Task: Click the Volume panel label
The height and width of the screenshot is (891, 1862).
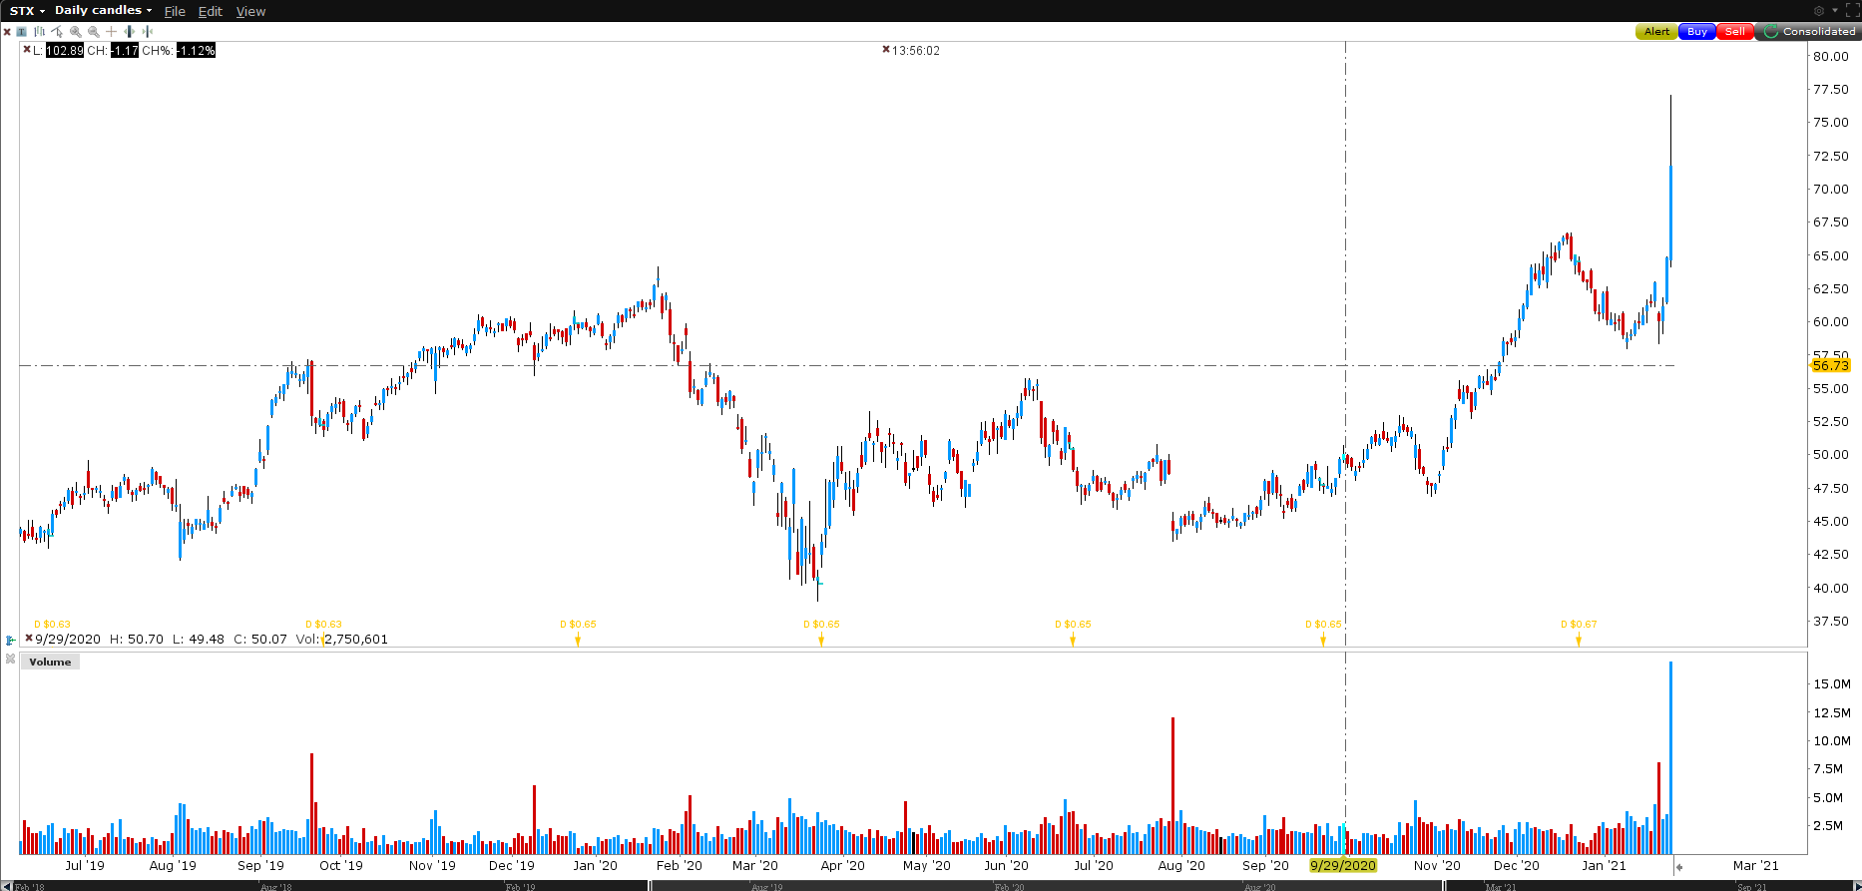Action: click(50, 663)
